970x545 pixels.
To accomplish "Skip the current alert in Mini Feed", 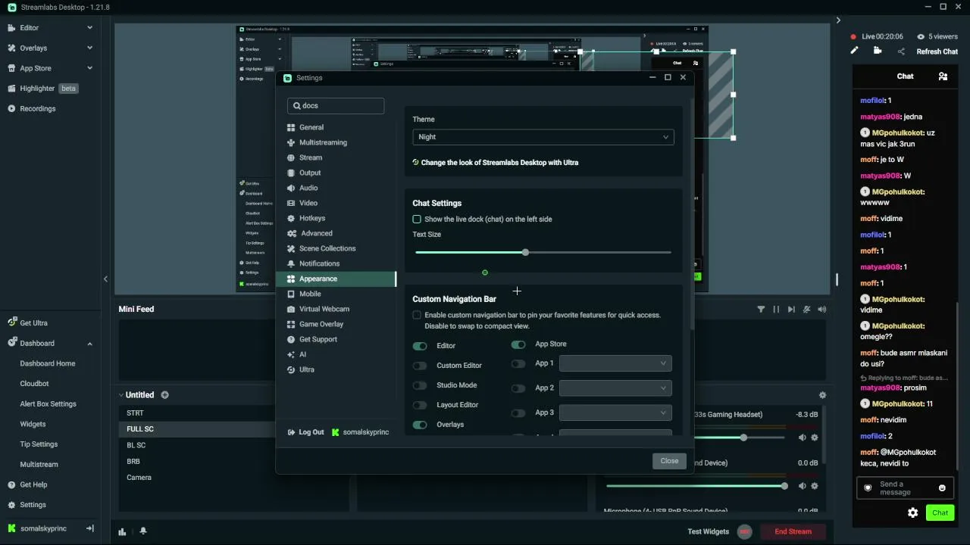I will pos(791,309).
